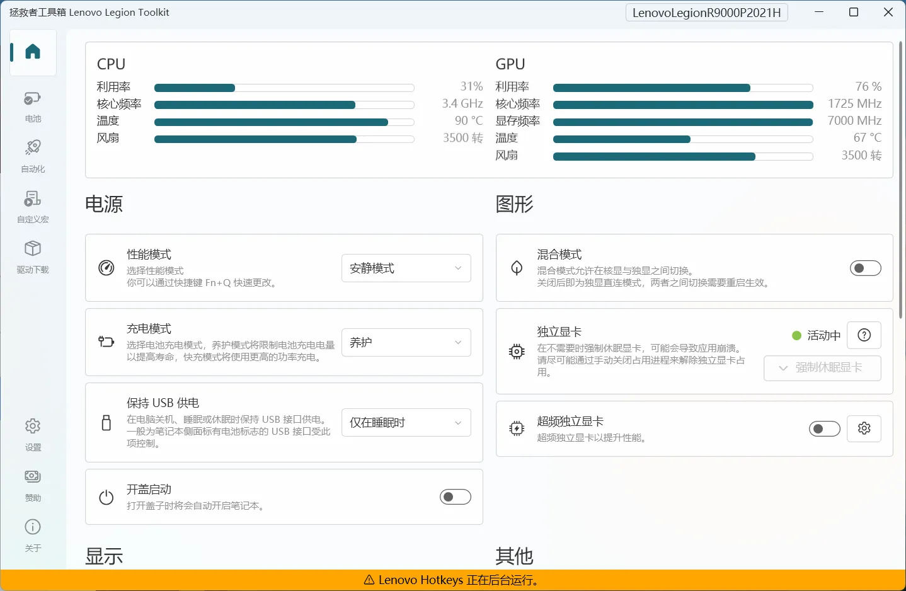Expand the 强制休眠显卡 force-sleep GPU control
Image resolution: width=906 pixels, height=591 pixels.
822,368
